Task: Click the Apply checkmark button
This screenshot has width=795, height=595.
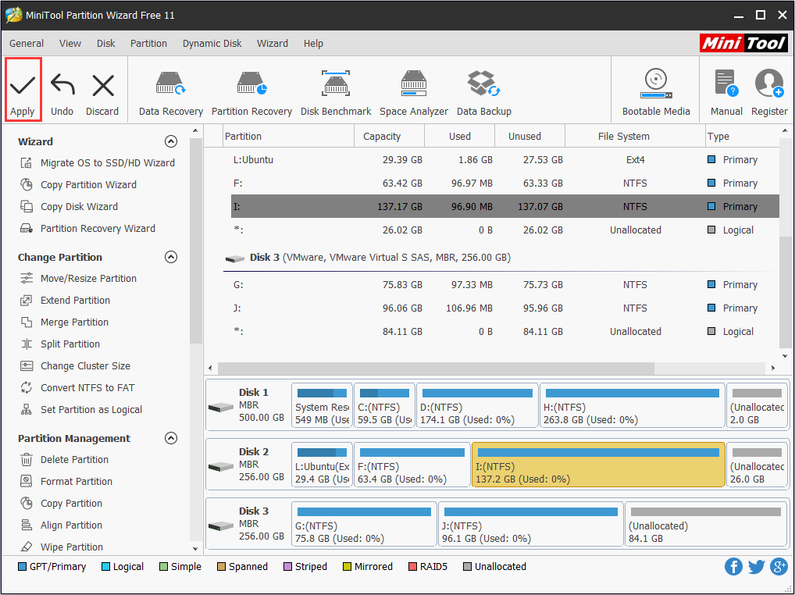Action: tap(23, 90)
